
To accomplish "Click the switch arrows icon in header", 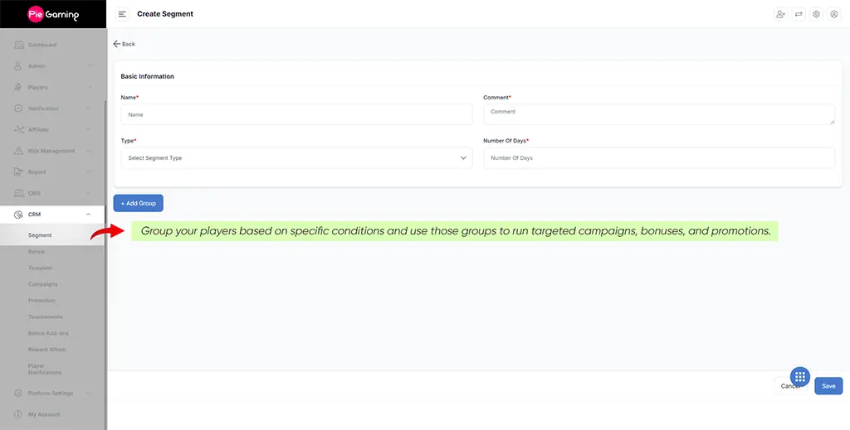I will [799, 14].
